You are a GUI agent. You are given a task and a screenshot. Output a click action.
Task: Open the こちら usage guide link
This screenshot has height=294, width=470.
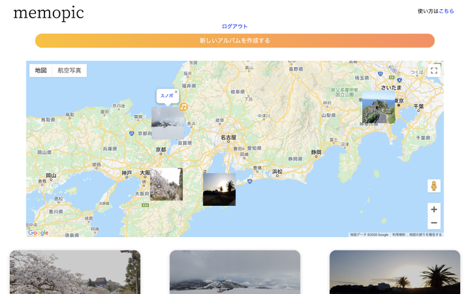point(446,11)
